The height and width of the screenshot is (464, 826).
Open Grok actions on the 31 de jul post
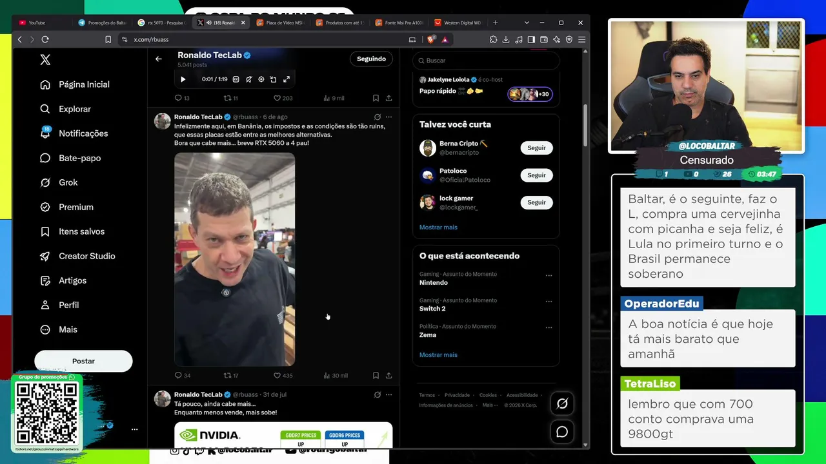tap(378, 394)
